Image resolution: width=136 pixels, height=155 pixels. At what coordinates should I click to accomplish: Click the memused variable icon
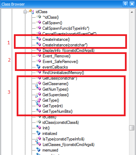(x=39, y=150)
